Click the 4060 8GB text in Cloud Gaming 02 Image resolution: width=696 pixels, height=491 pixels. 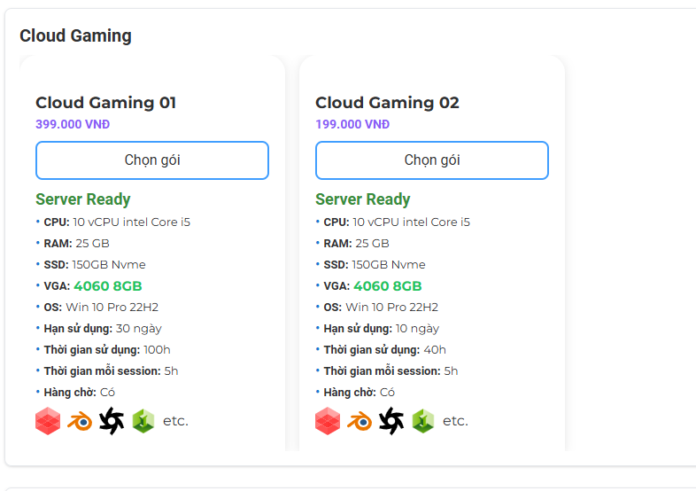pyautogui.click(x=388, y=286)
